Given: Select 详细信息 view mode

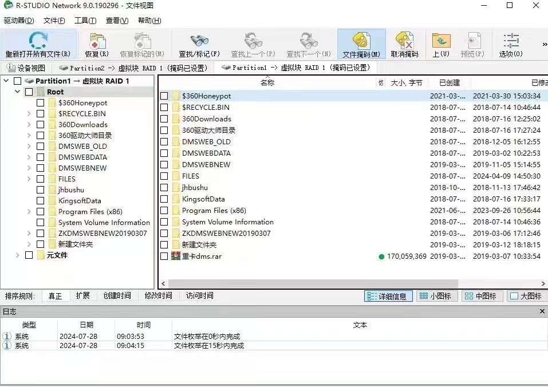Looking at the screenshot, I should point(388,296).
